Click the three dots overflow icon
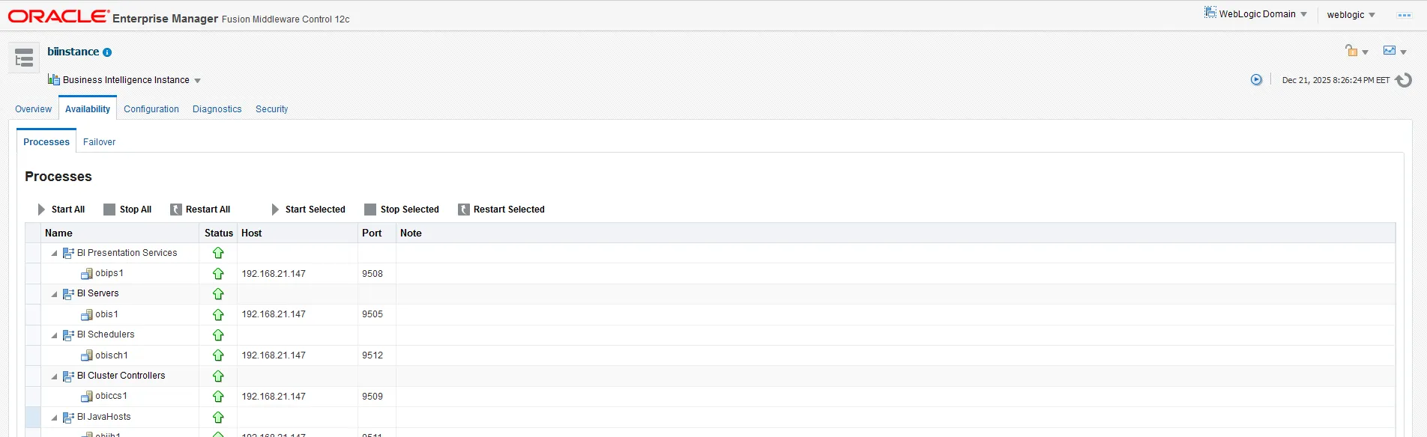The image size is (1427, 437). (x=1404, y=15)
